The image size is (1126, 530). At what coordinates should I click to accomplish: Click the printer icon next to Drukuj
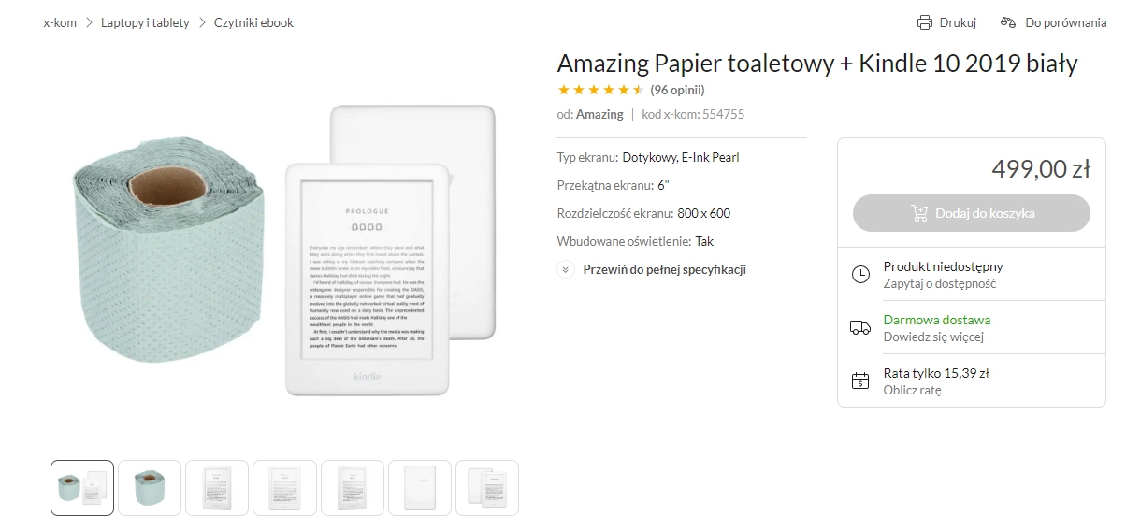(x=925, y=22)
